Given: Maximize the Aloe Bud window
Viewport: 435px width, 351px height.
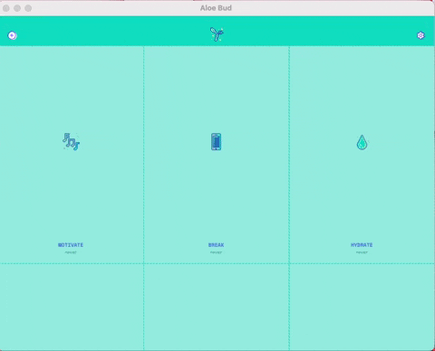Looking at the screenshot, I should (x=28, y=8).
